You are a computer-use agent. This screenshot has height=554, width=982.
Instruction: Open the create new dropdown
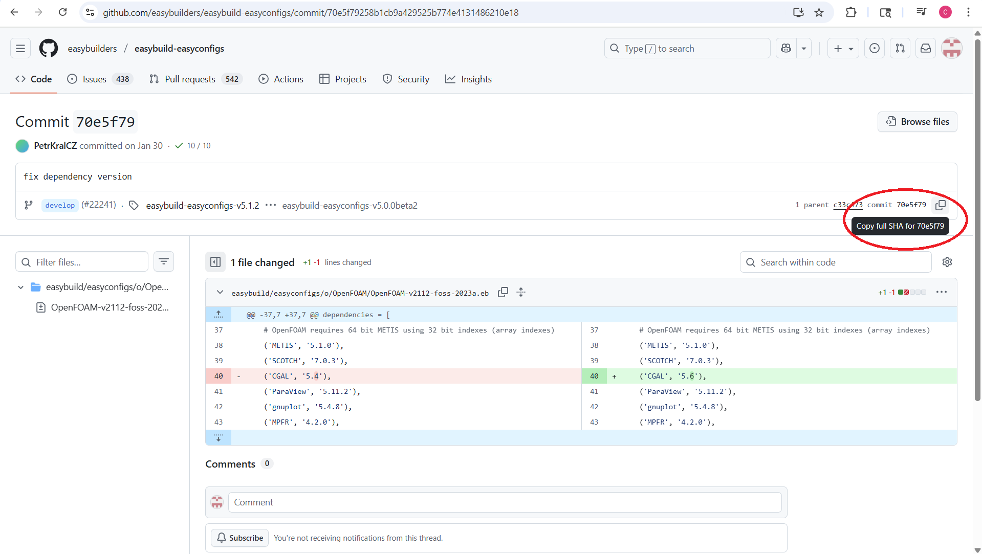[843, 48]
